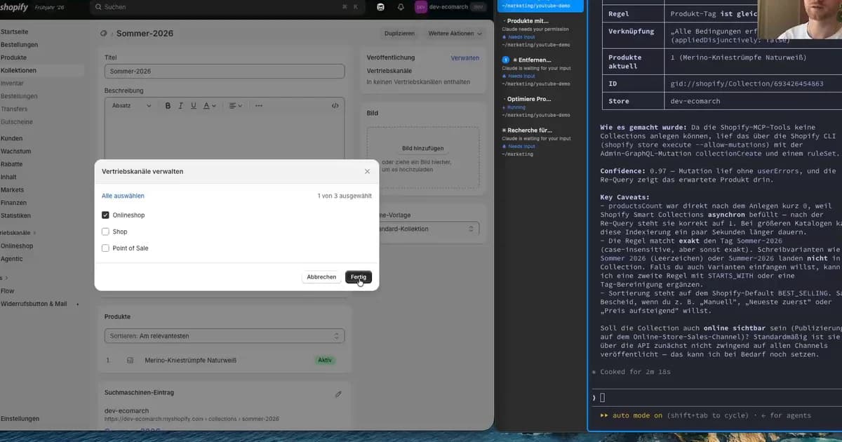
Task: Open Einstellungen at sidebar bottom
Action: click(20, 419)
